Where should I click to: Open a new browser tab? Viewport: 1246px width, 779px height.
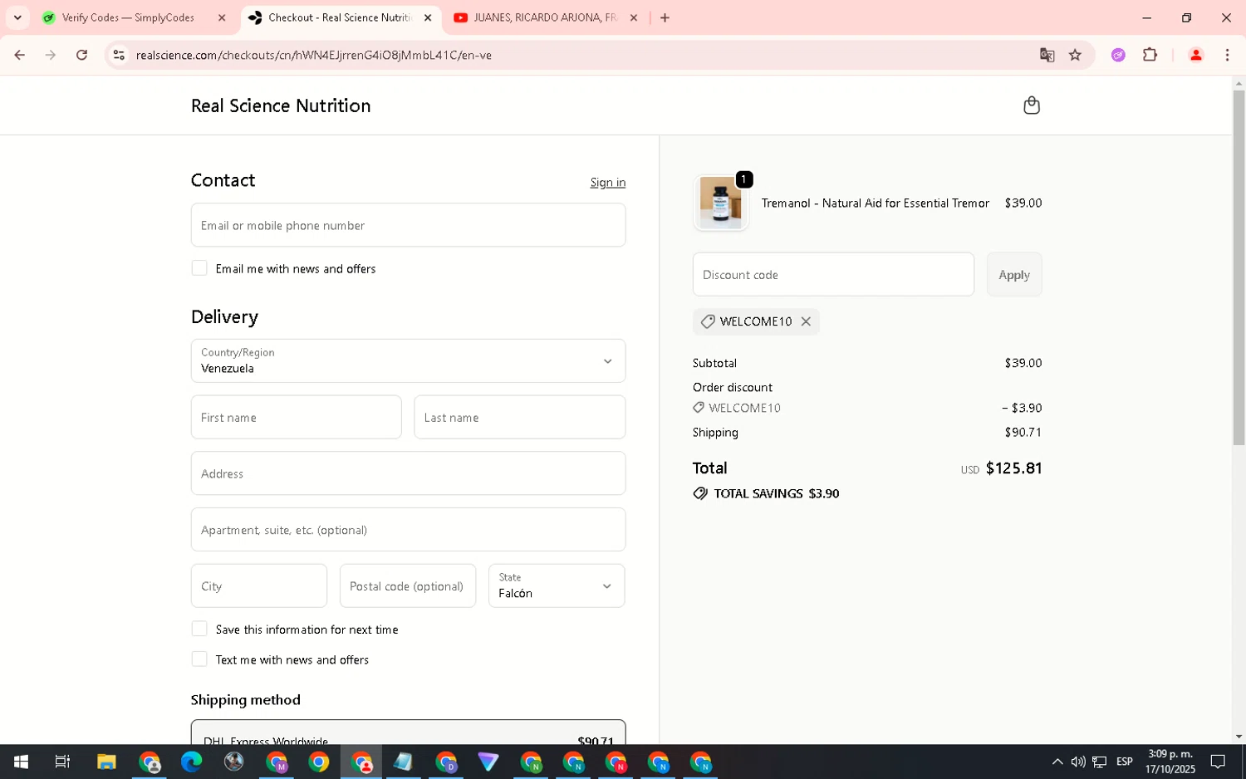point(665,17)
